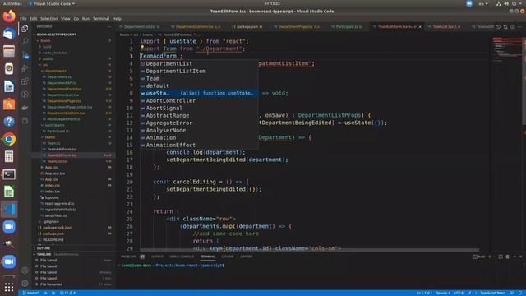The height and width of the screenshot is (296, 526).
Task: Open Calculator from the dock
Action: pyautogui.click(x=9, y=156)
